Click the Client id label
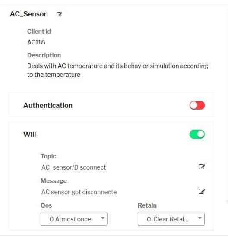The height and width of the screenshot is (243, 228). click(x=39, y=32)
